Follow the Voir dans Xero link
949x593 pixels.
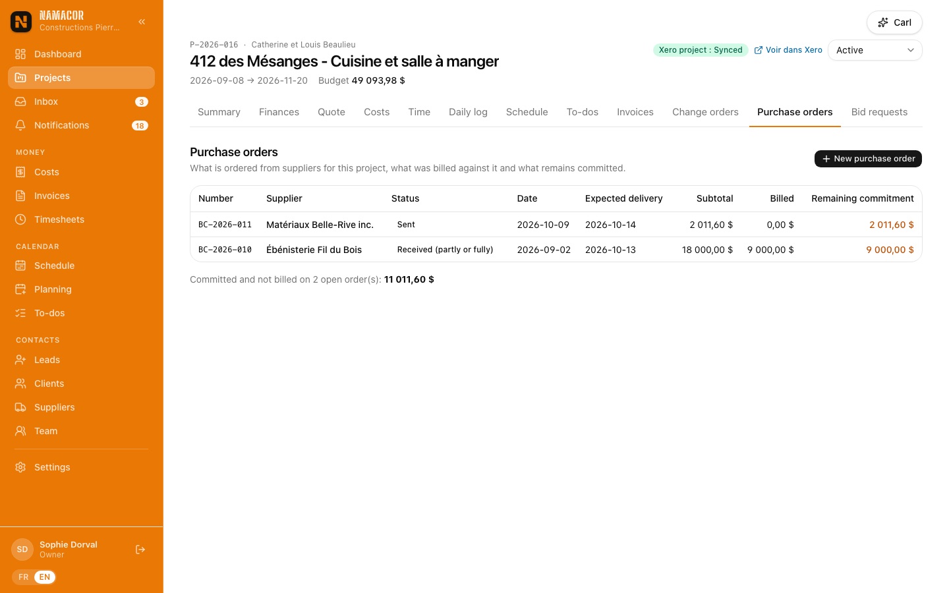[788, 50]
